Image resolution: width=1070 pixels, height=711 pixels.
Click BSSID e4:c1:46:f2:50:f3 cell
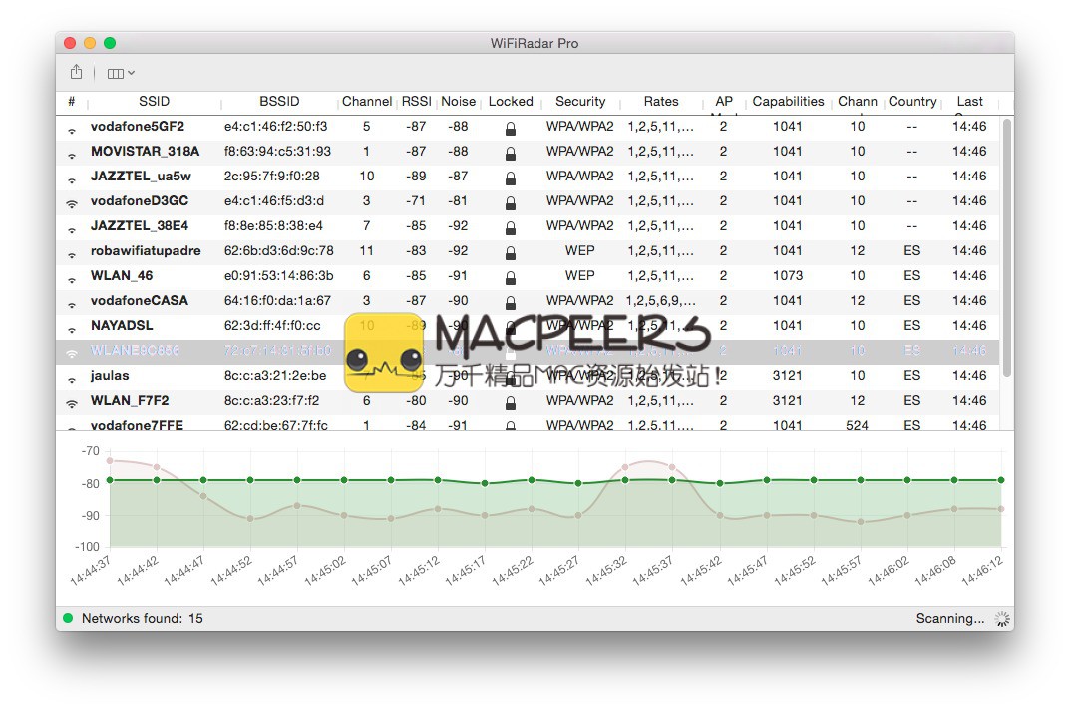tap(275, 127)
